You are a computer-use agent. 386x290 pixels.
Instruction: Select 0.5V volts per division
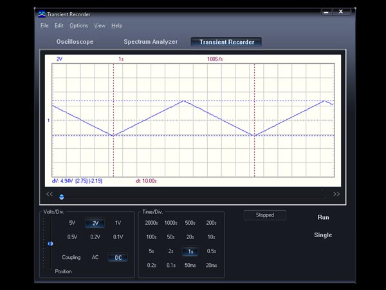click(x=72, y=237)
